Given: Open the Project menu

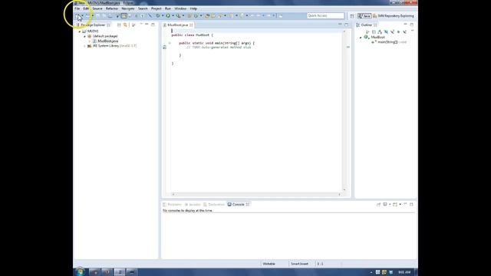Looking at the screenshot, I should tap(157, 8).
